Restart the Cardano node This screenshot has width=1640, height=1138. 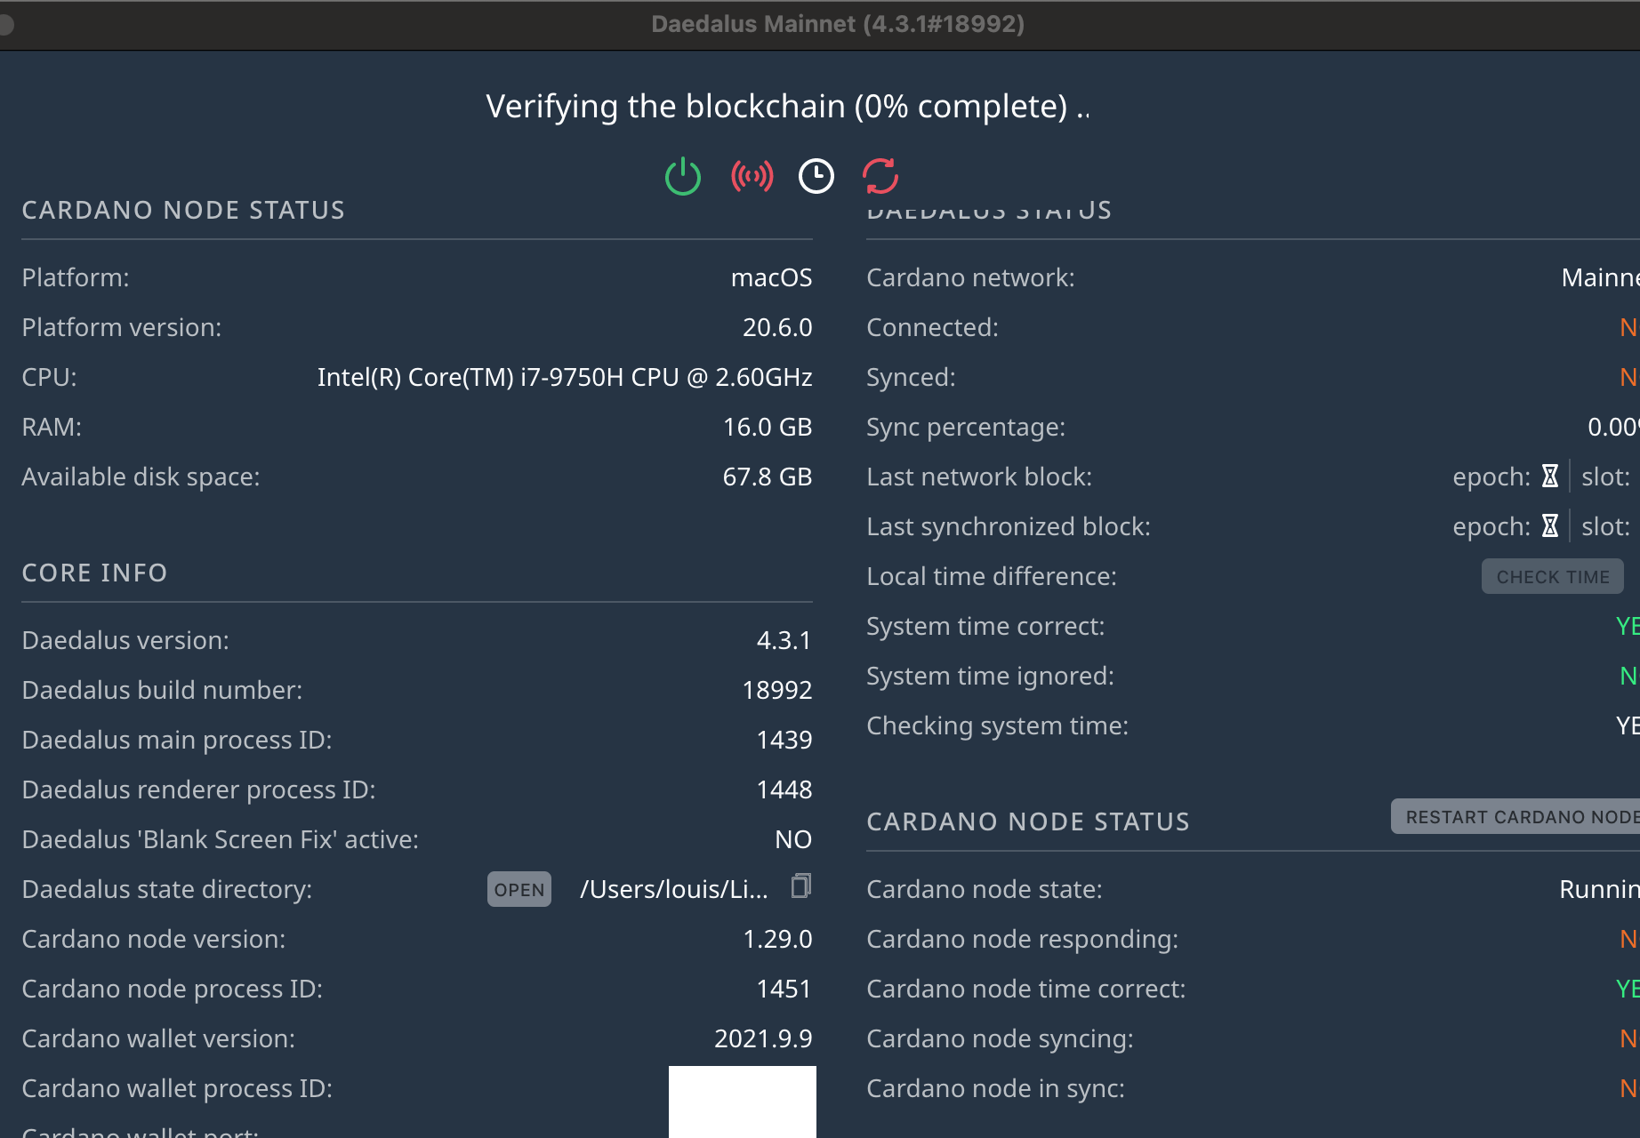[1515, 816]
